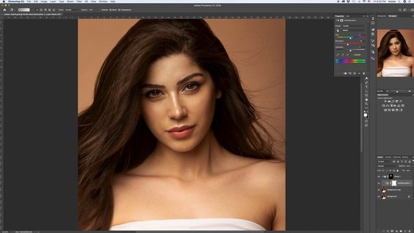Select the Diamond gradient type icon
The image size is (414, 233).
[54, 10]
